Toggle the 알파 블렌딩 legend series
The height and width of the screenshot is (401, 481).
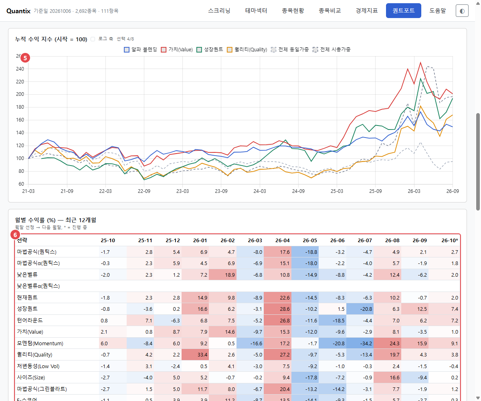tap(140, 50)
